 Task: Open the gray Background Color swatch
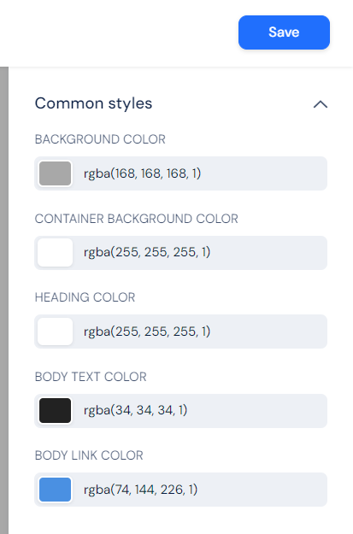(x=56, y=173)
